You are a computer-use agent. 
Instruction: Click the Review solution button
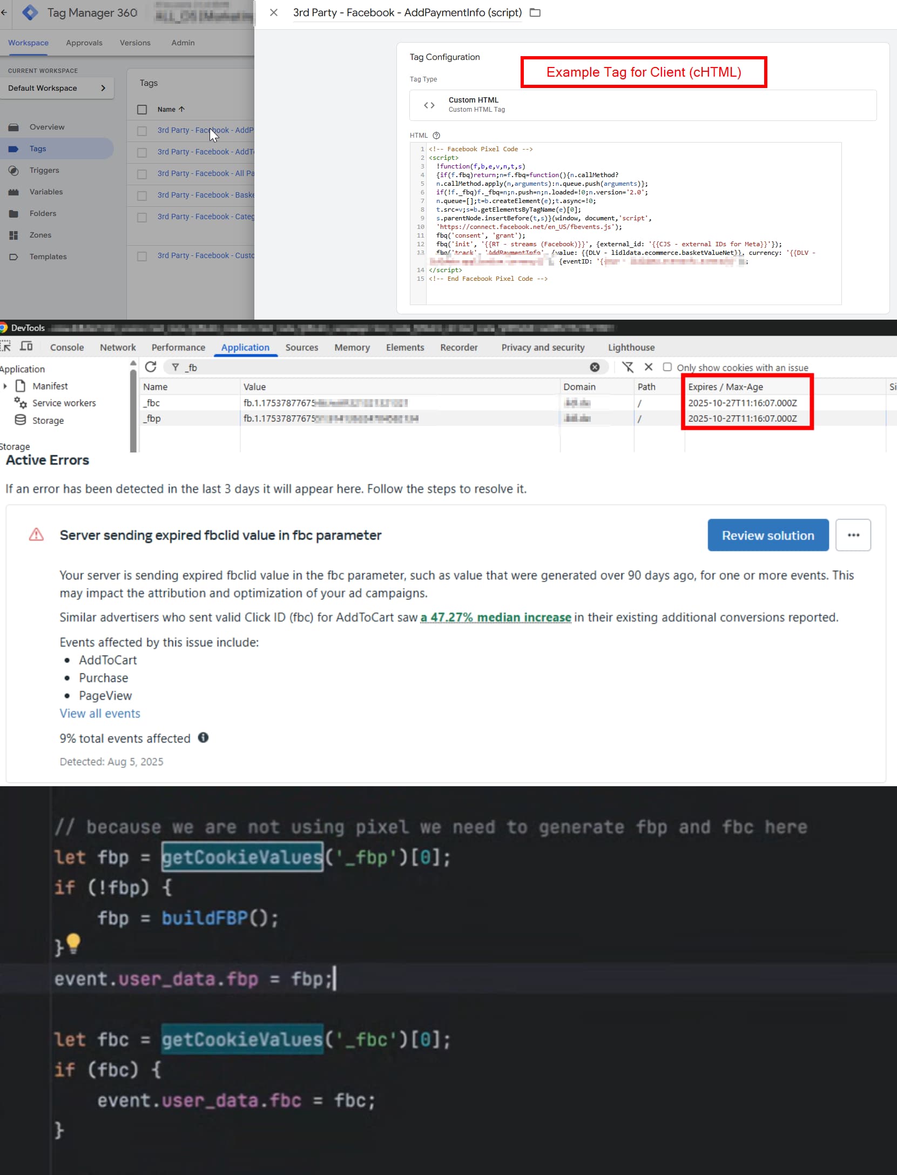point(767,535)
